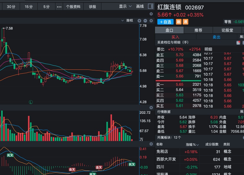244x175 pixels.
Task: Click the 所属板块 12个 header
Action: point(169,137)
